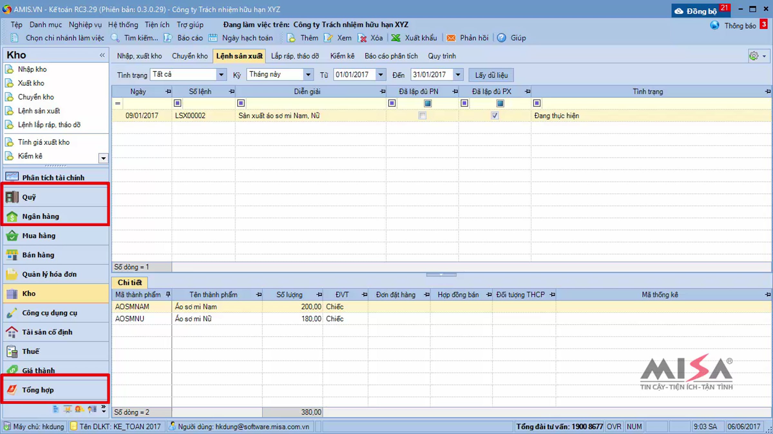Open the Kỳ period dropdown

pos(308,75)
